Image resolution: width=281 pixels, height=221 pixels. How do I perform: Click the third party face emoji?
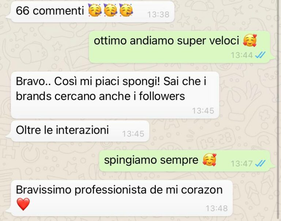126,11
